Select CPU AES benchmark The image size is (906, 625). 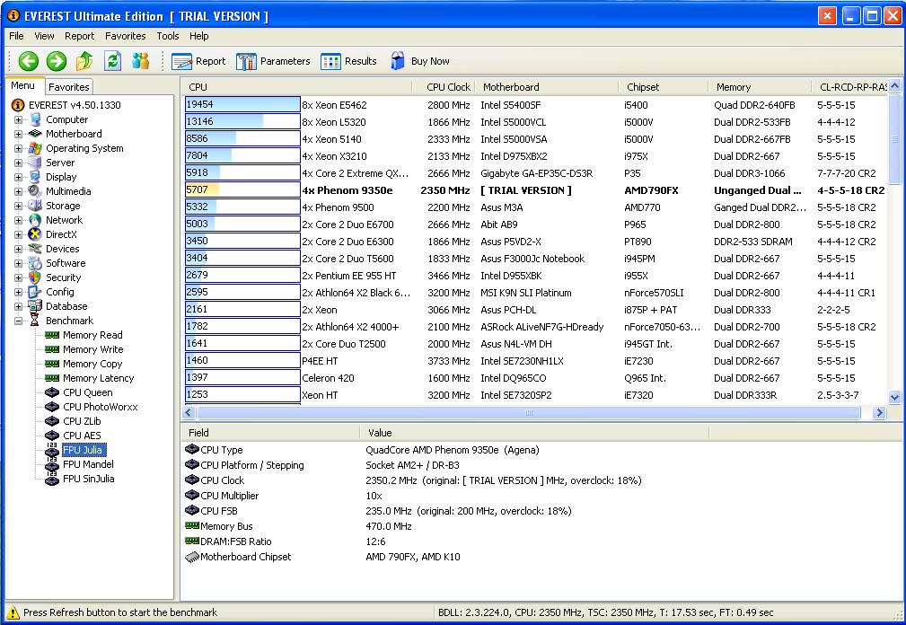point(82,436)
